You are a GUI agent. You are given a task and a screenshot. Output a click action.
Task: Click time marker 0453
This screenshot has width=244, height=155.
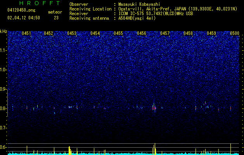72,33
